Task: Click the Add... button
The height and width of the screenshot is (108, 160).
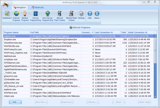Action: tap(15, 102)
